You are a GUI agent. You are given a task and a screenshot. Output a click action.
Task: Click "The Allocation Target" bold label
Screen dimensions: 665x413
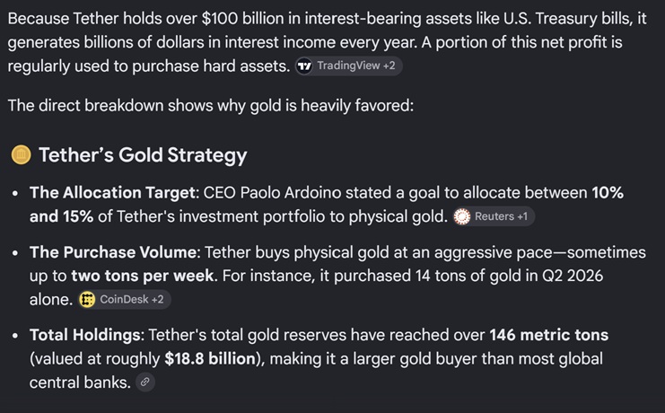tap(112, 193)
